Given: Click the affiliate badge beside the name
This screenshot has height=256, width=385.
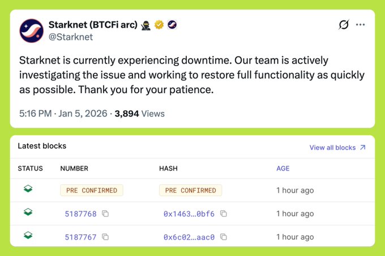Looking at the screenshot, I should (x=172, y=25).
